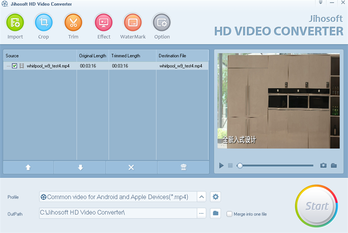348x233 pixels.
Task: Click the Source column header
Action: pos(40,56)
